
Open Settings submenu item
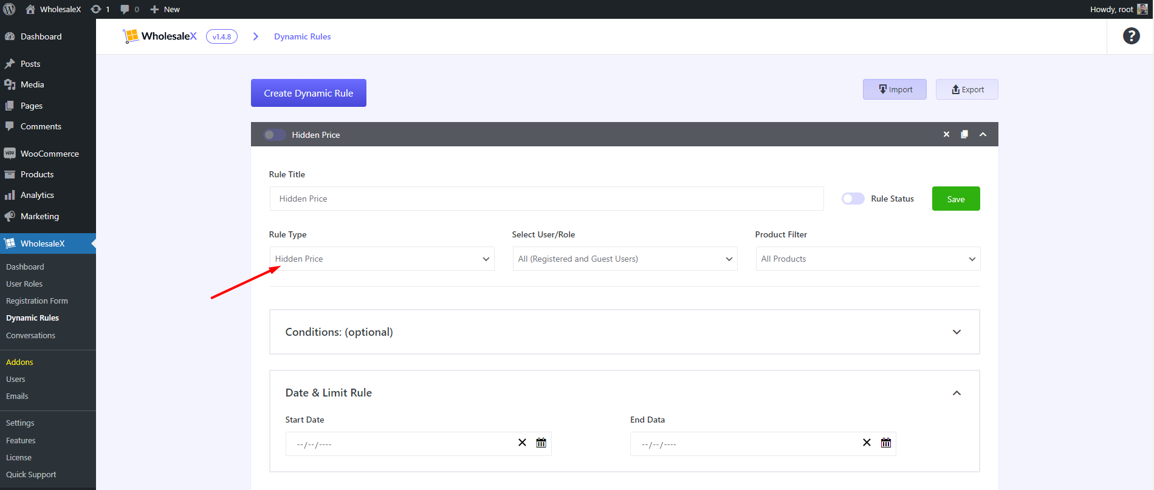20,423
